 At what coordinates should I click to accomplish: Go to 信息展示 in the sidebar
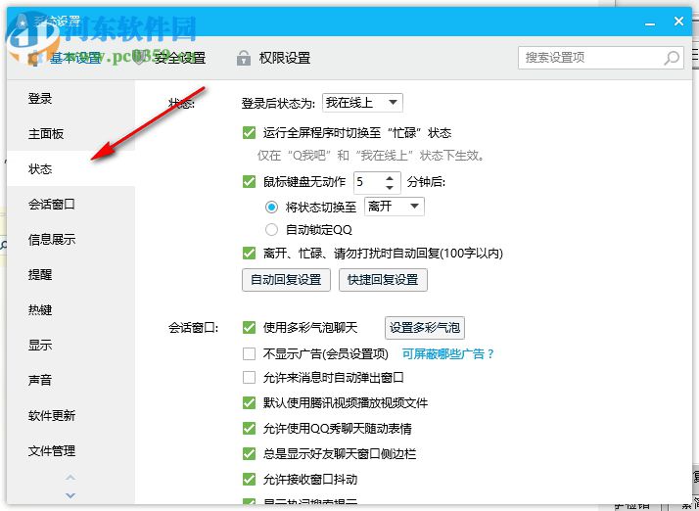tap(70, 240)
